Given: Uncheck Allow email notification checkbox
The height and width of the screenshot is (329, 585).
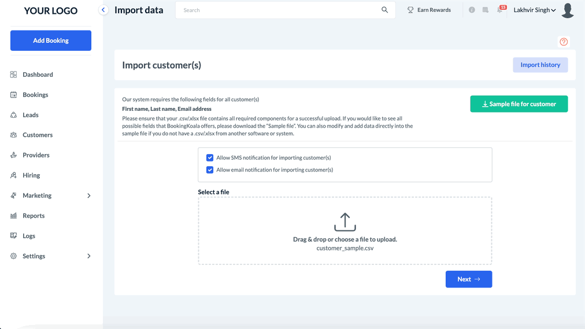Looking at the screenshot, I should [x=210, y=170].
